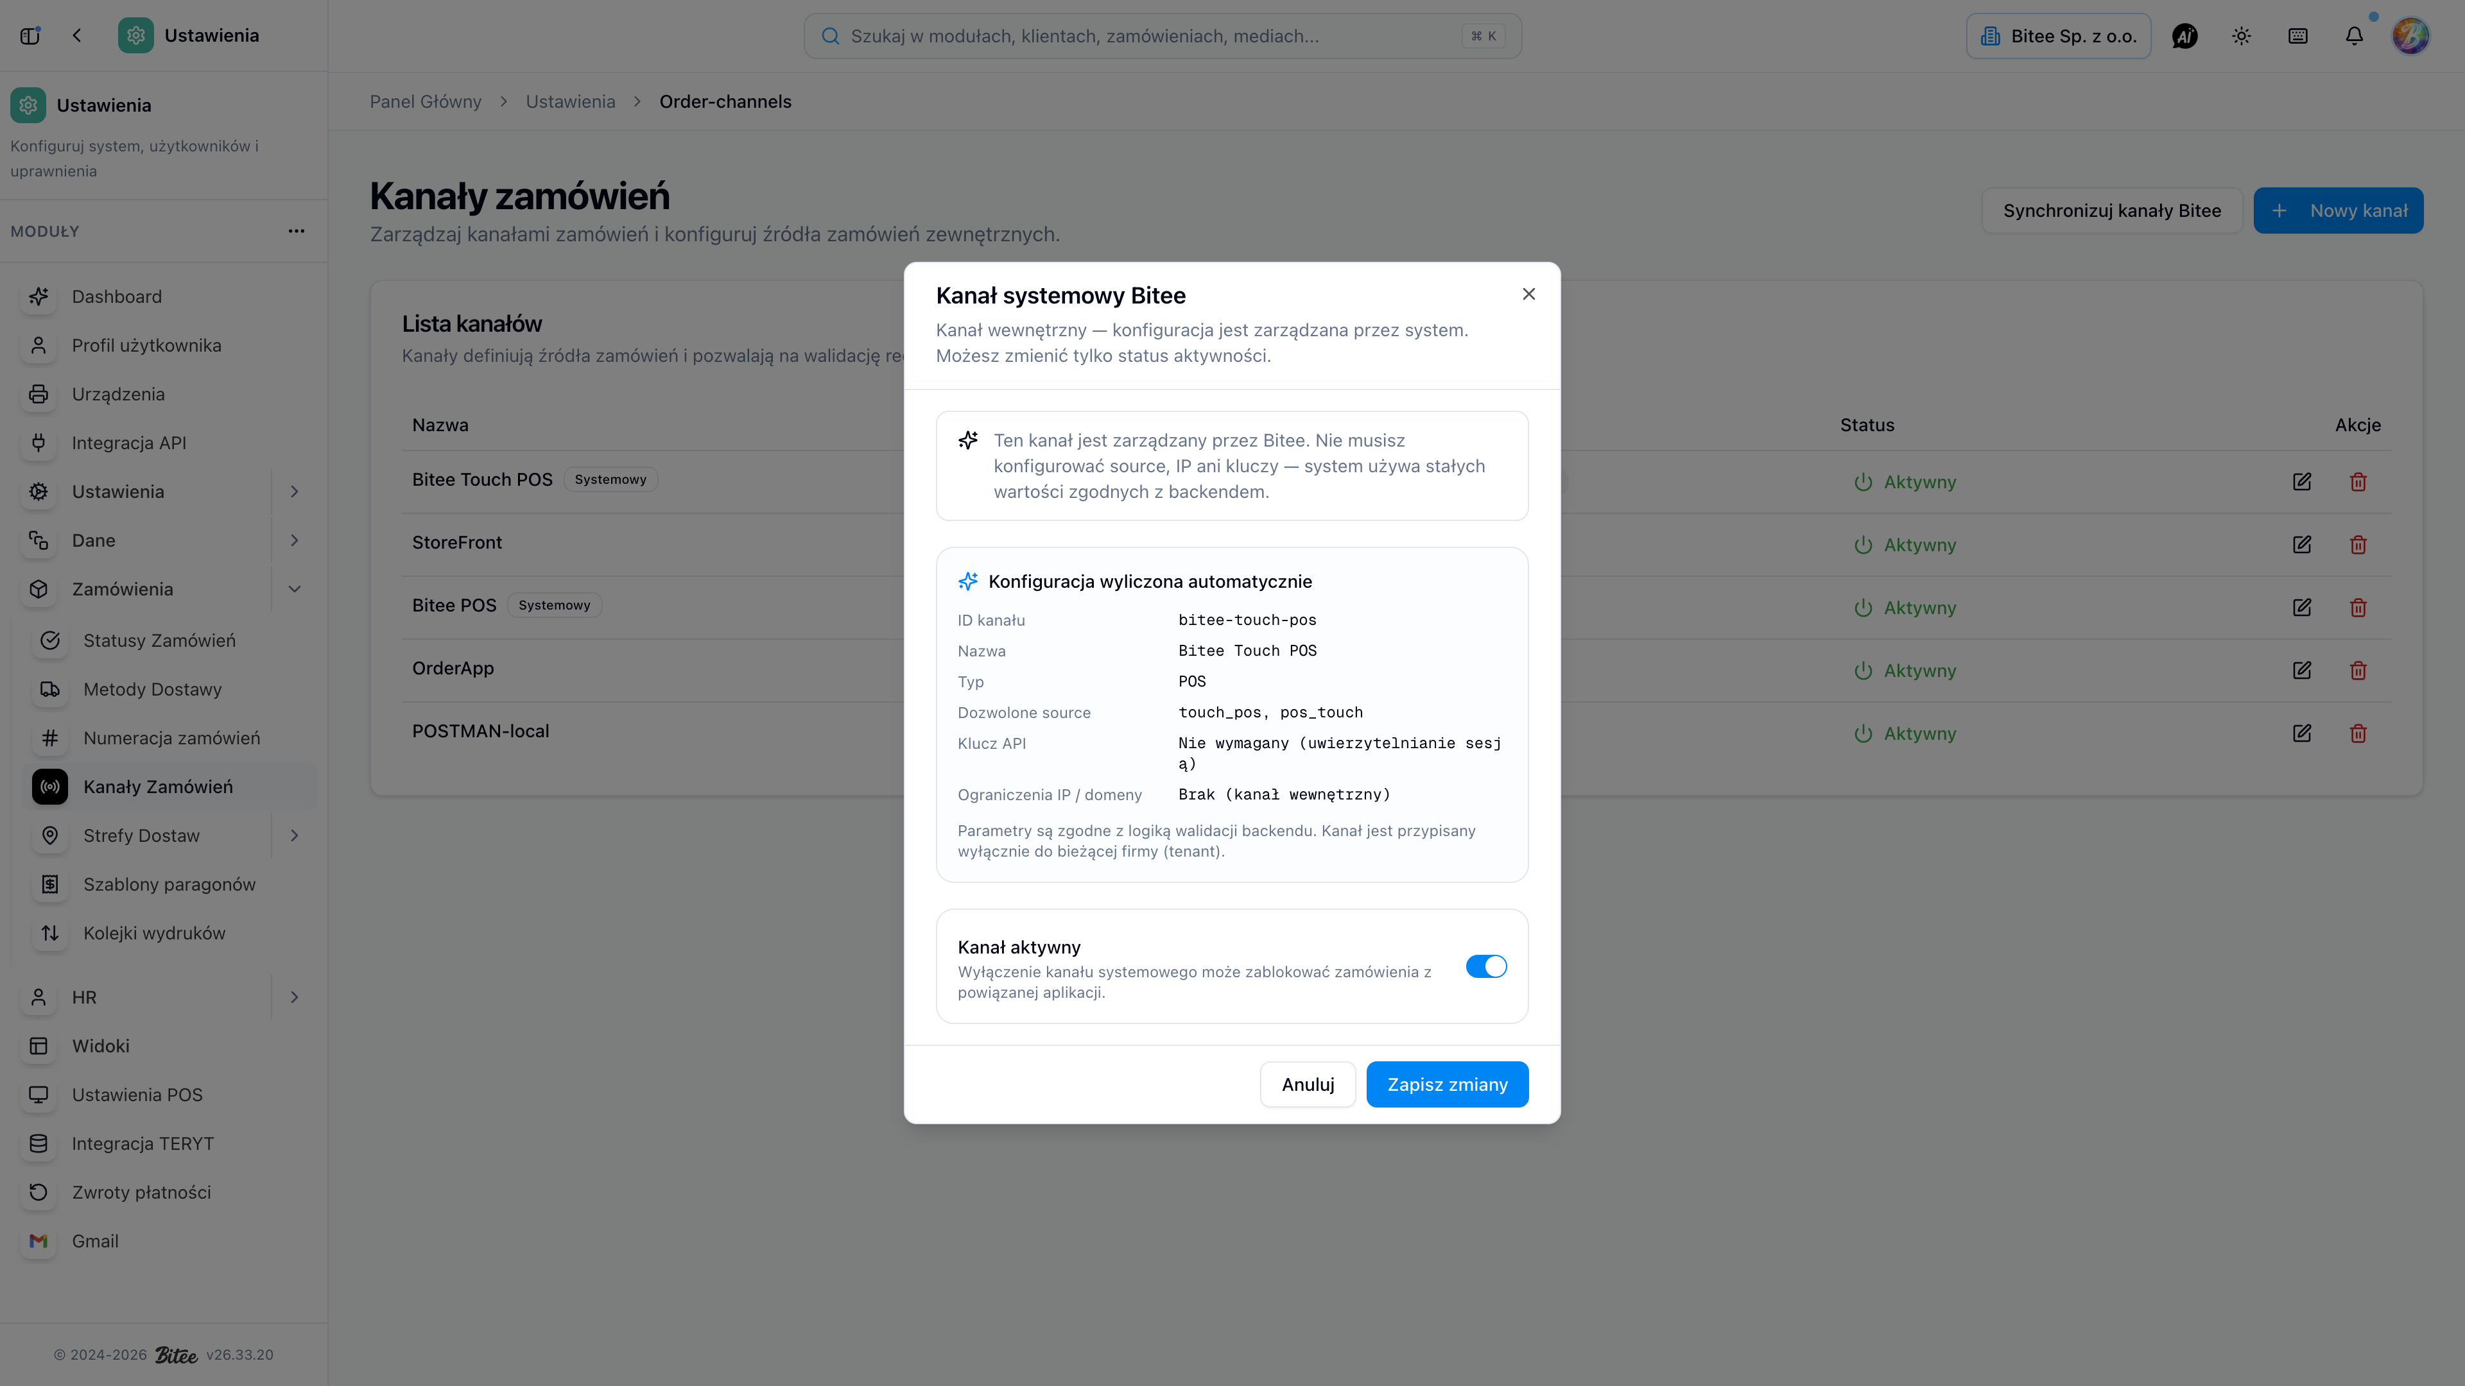
Task: Expand the Strefy Dostaw chevron
Action: coord(295,836)
